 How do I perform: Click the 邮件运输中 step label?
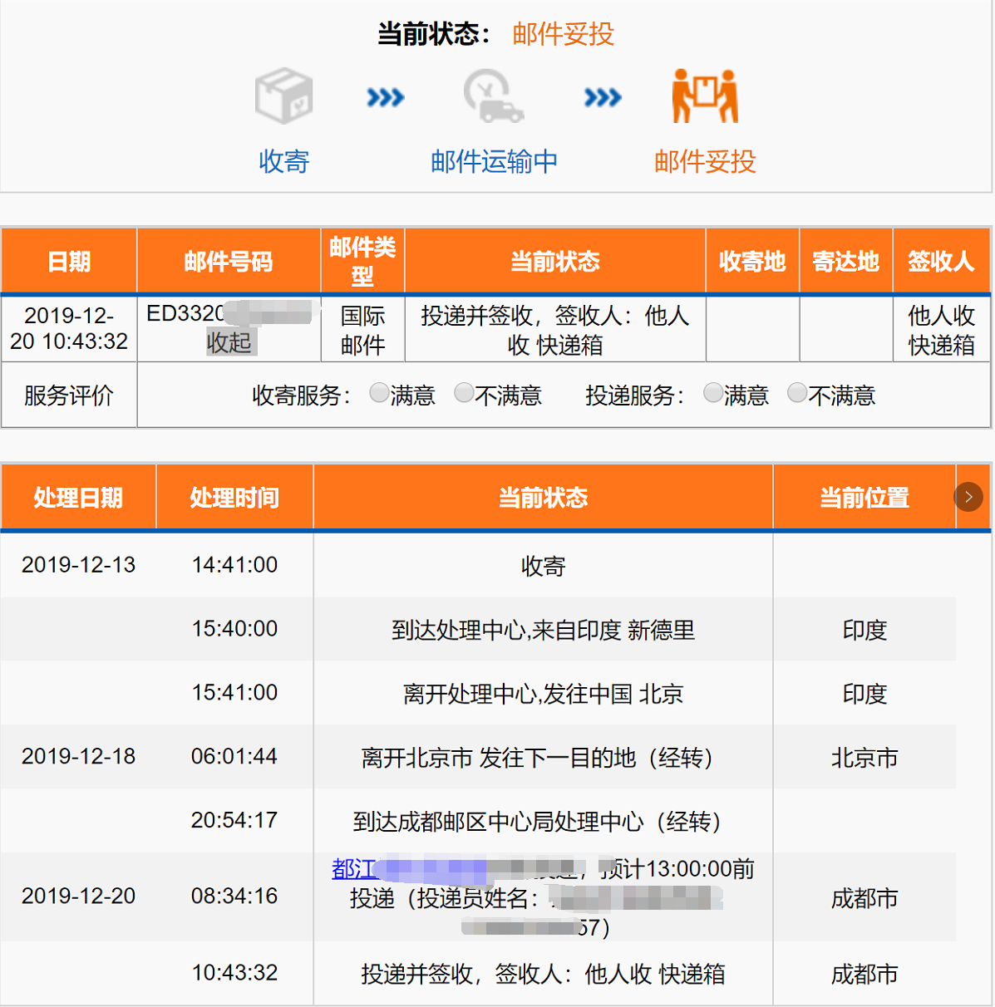pyautogui.click(x=494, y=161)
